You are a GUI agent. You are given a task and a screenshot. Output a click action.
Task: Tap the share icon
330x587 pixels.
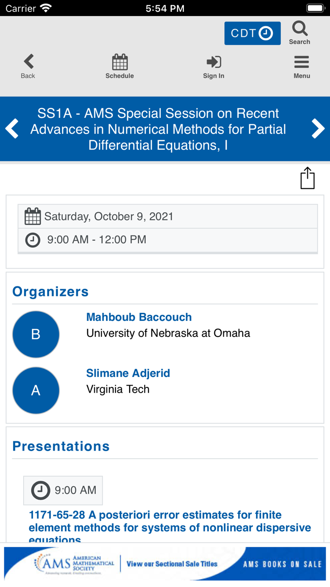307,178
